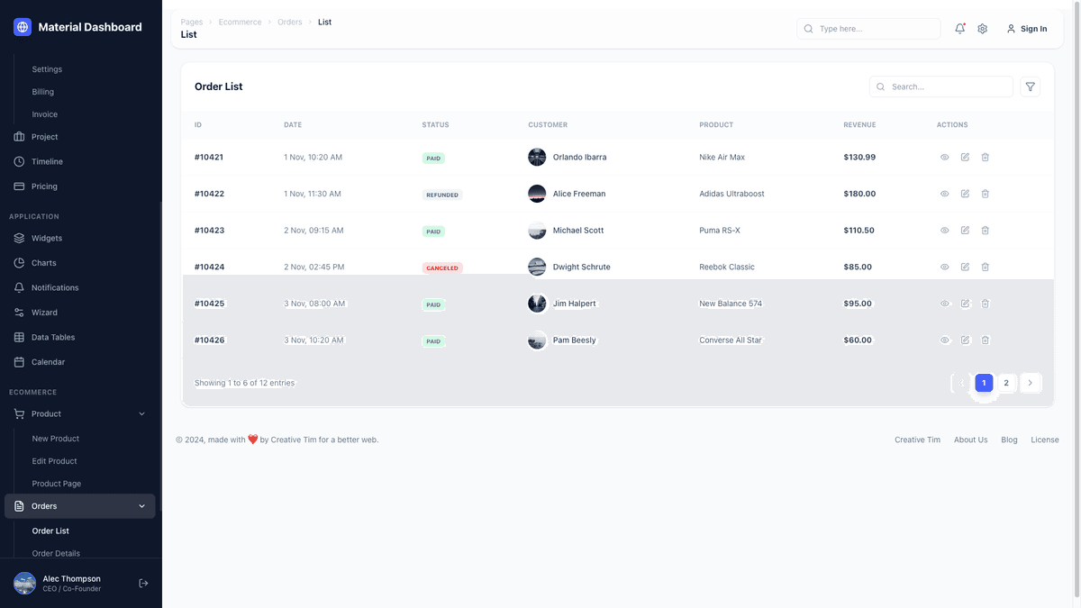Click the Search field above the order table
Viewport: 1081px width, 608px height.
point(940,86)
